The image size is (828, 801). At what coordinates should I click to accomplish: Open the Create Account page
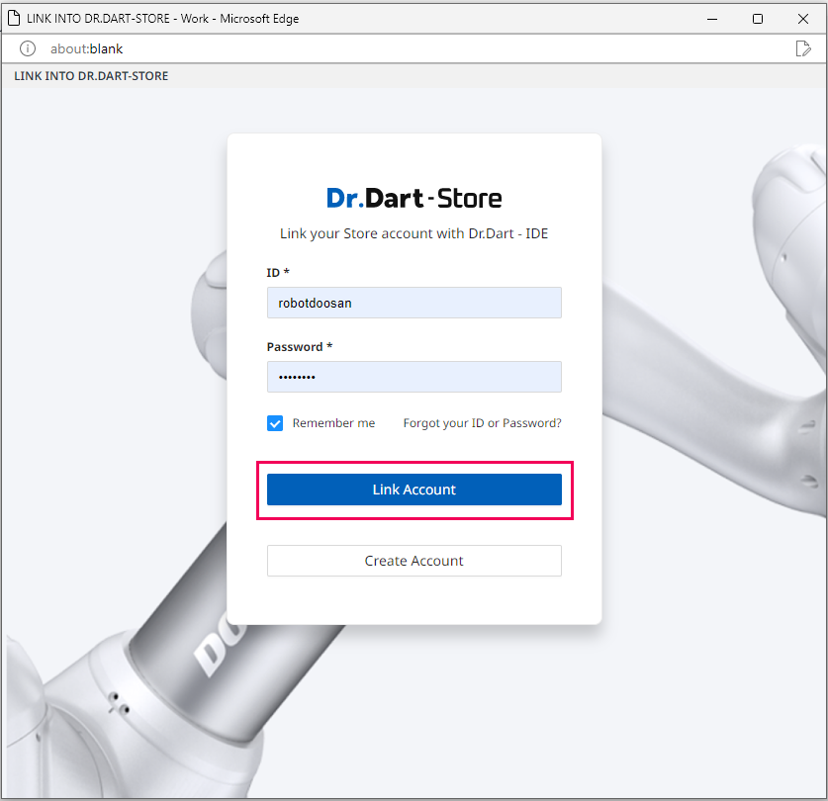[414, 561]
